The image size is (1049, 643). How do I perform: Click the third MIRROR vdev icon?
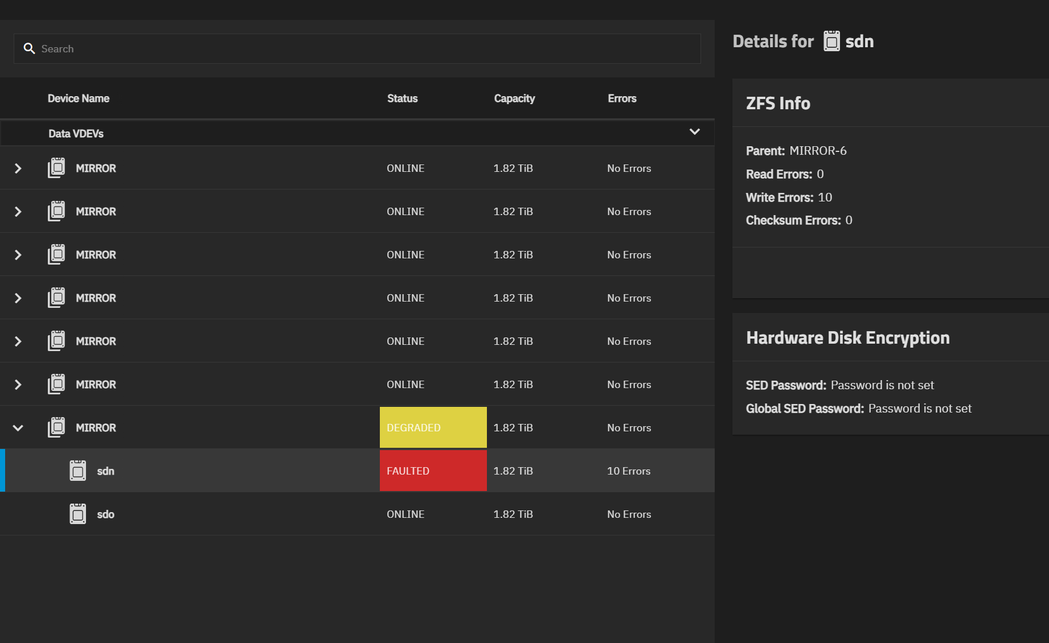tap(56, 255)
